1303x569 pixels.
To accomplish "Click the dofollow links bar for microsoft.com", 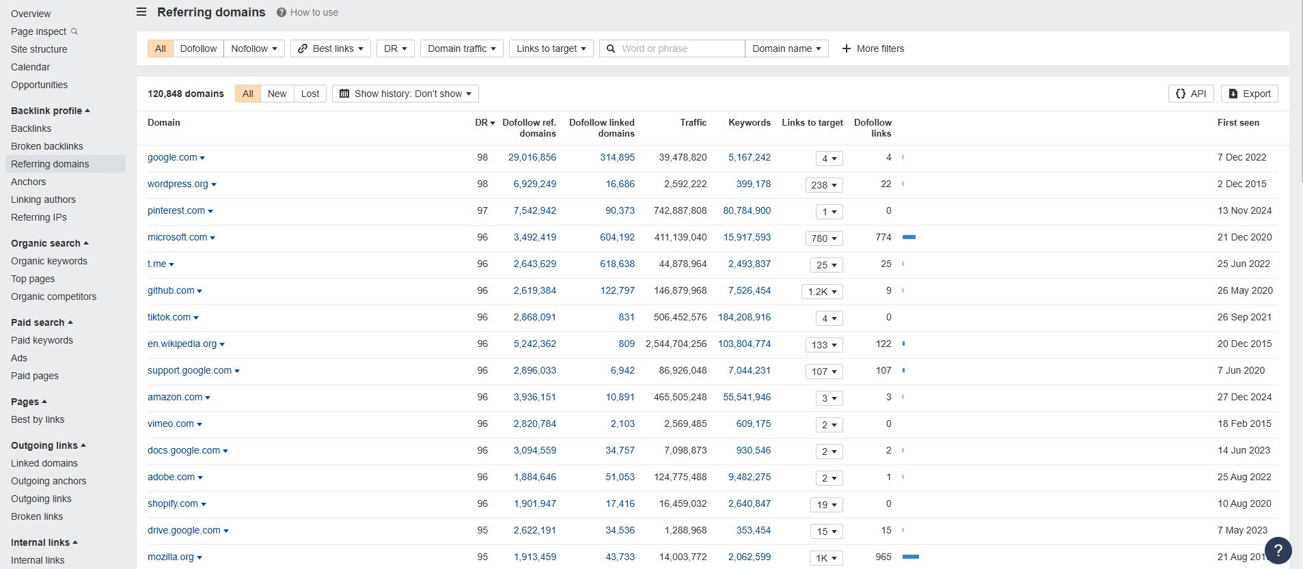I will click(909, 237).
